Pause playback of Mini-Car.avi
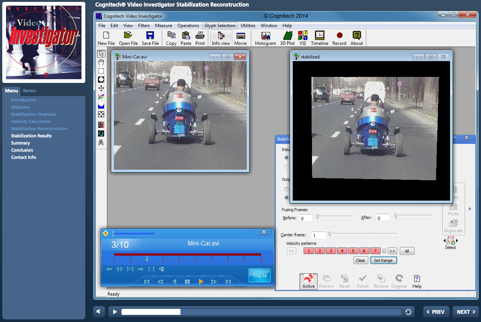This screenshot has height=322, width=481. (187, 281)
